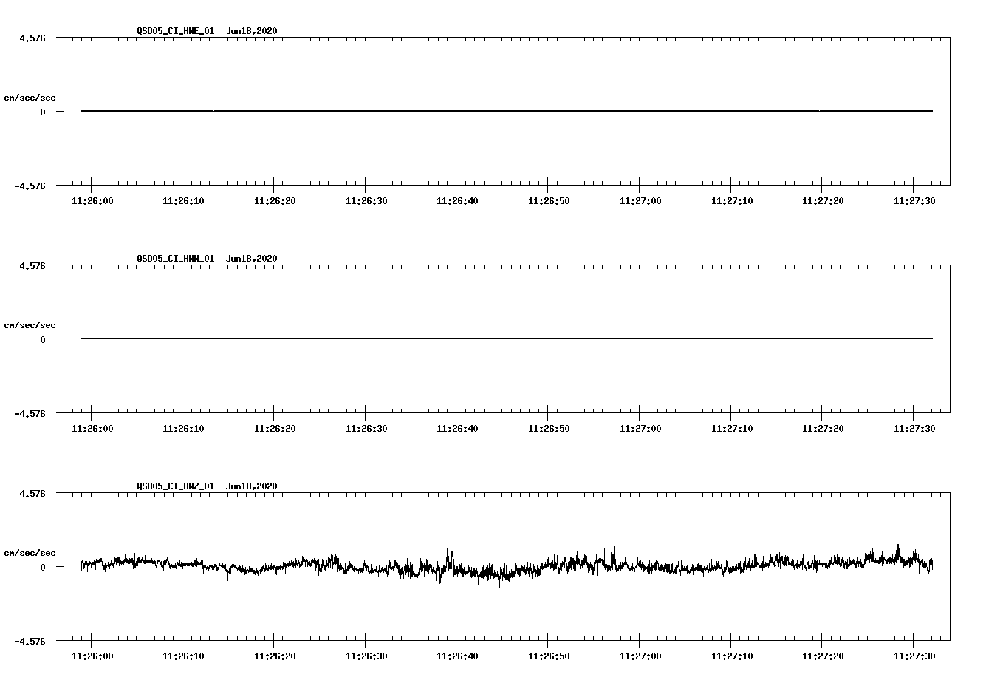1003x683 pixels.
Task: Click the 11:26:10 time label under HNN plot
Action: coord(183,428)
